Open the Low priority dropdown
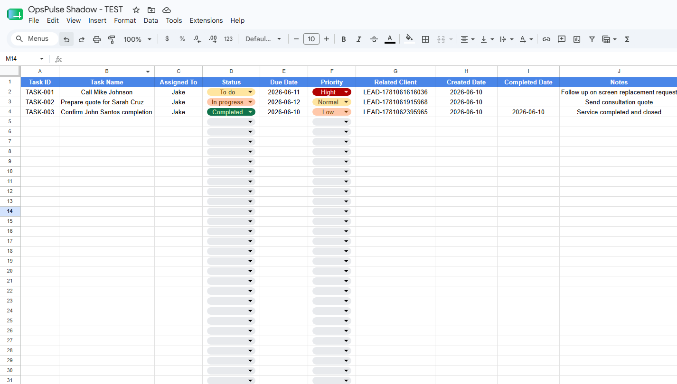This screenshot has height=384, width=677. pos(332,112)
